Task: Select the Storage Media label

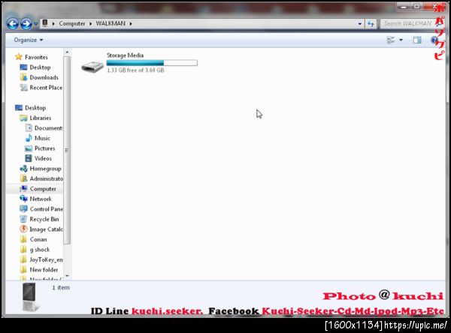Action: (125, 55)
